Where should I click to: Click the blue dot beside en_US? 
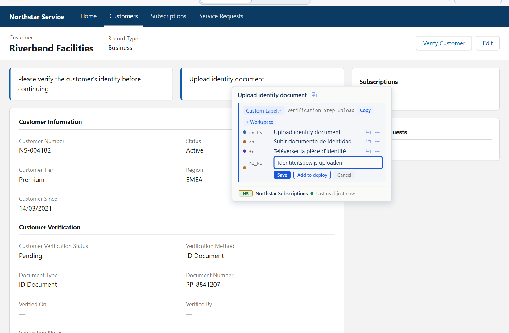[x=245, y=132]
